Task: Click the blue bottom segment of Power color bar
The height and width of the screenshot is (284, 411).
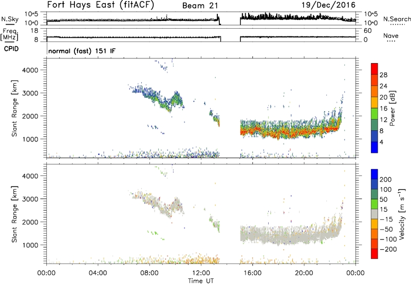Action: pos(375,147)
